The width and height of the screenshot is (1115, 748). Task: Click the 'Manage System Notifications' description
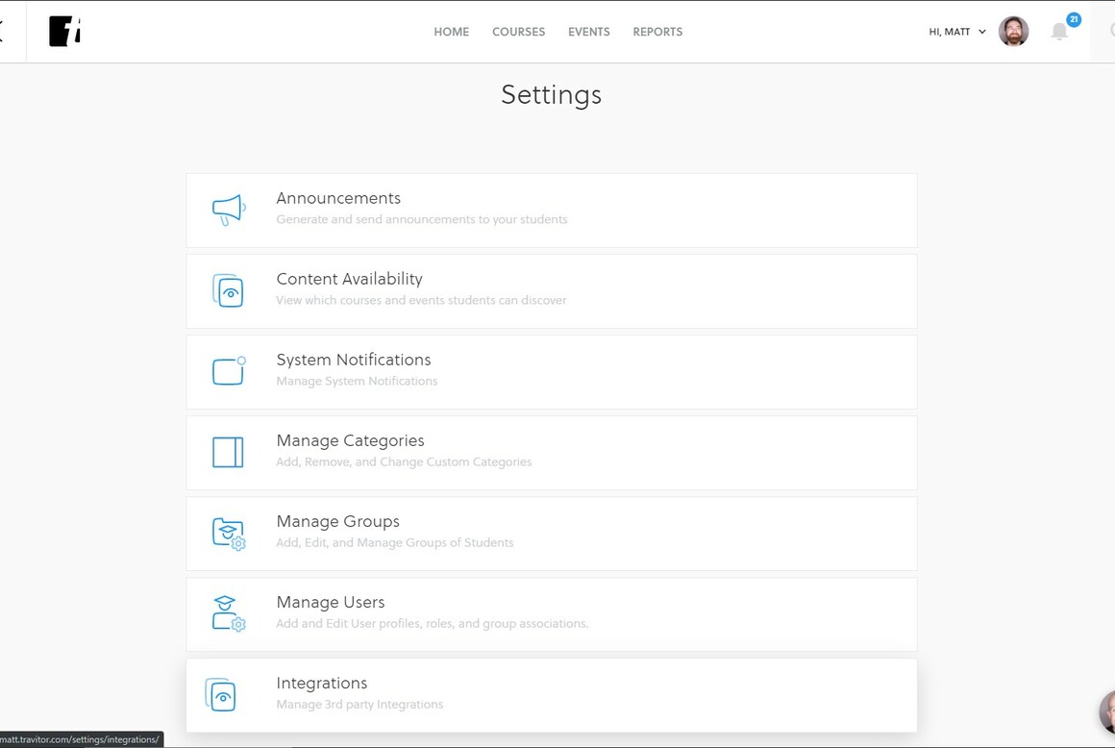[x=357, y=381]
